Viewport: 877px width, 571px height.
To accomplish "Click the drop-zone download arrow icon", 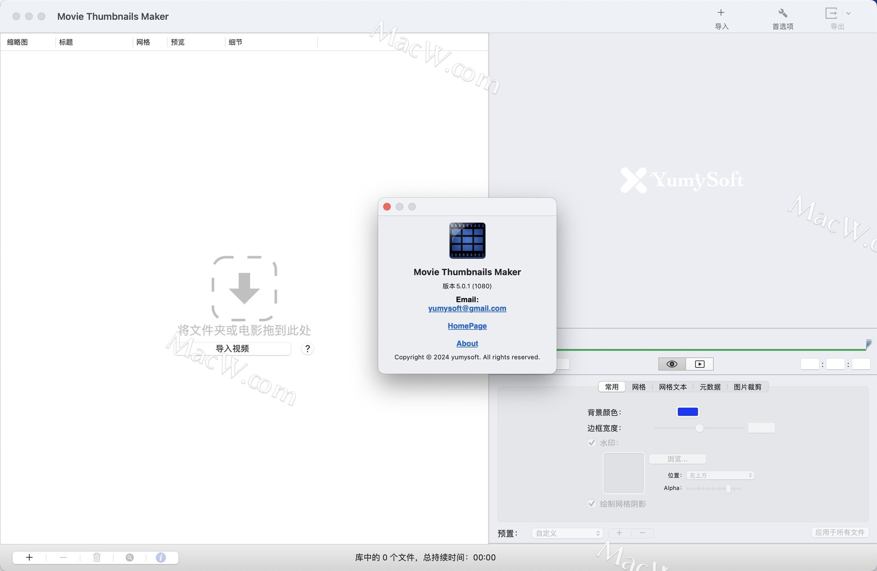I will [x=244, y=288].
